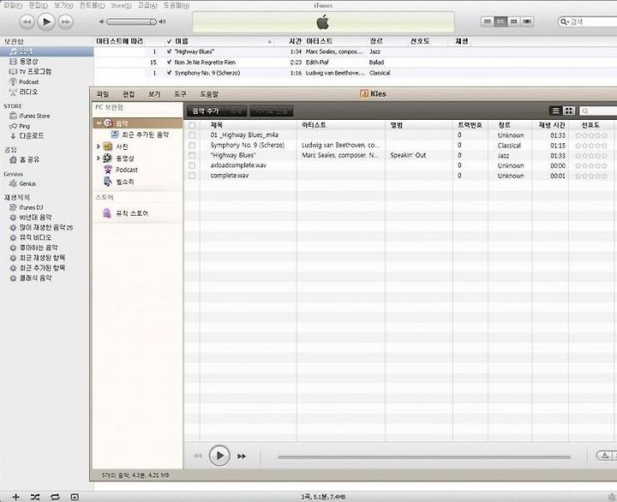
Task: Select 동영상 in iTunes sidebar
Action: [28, 62]
